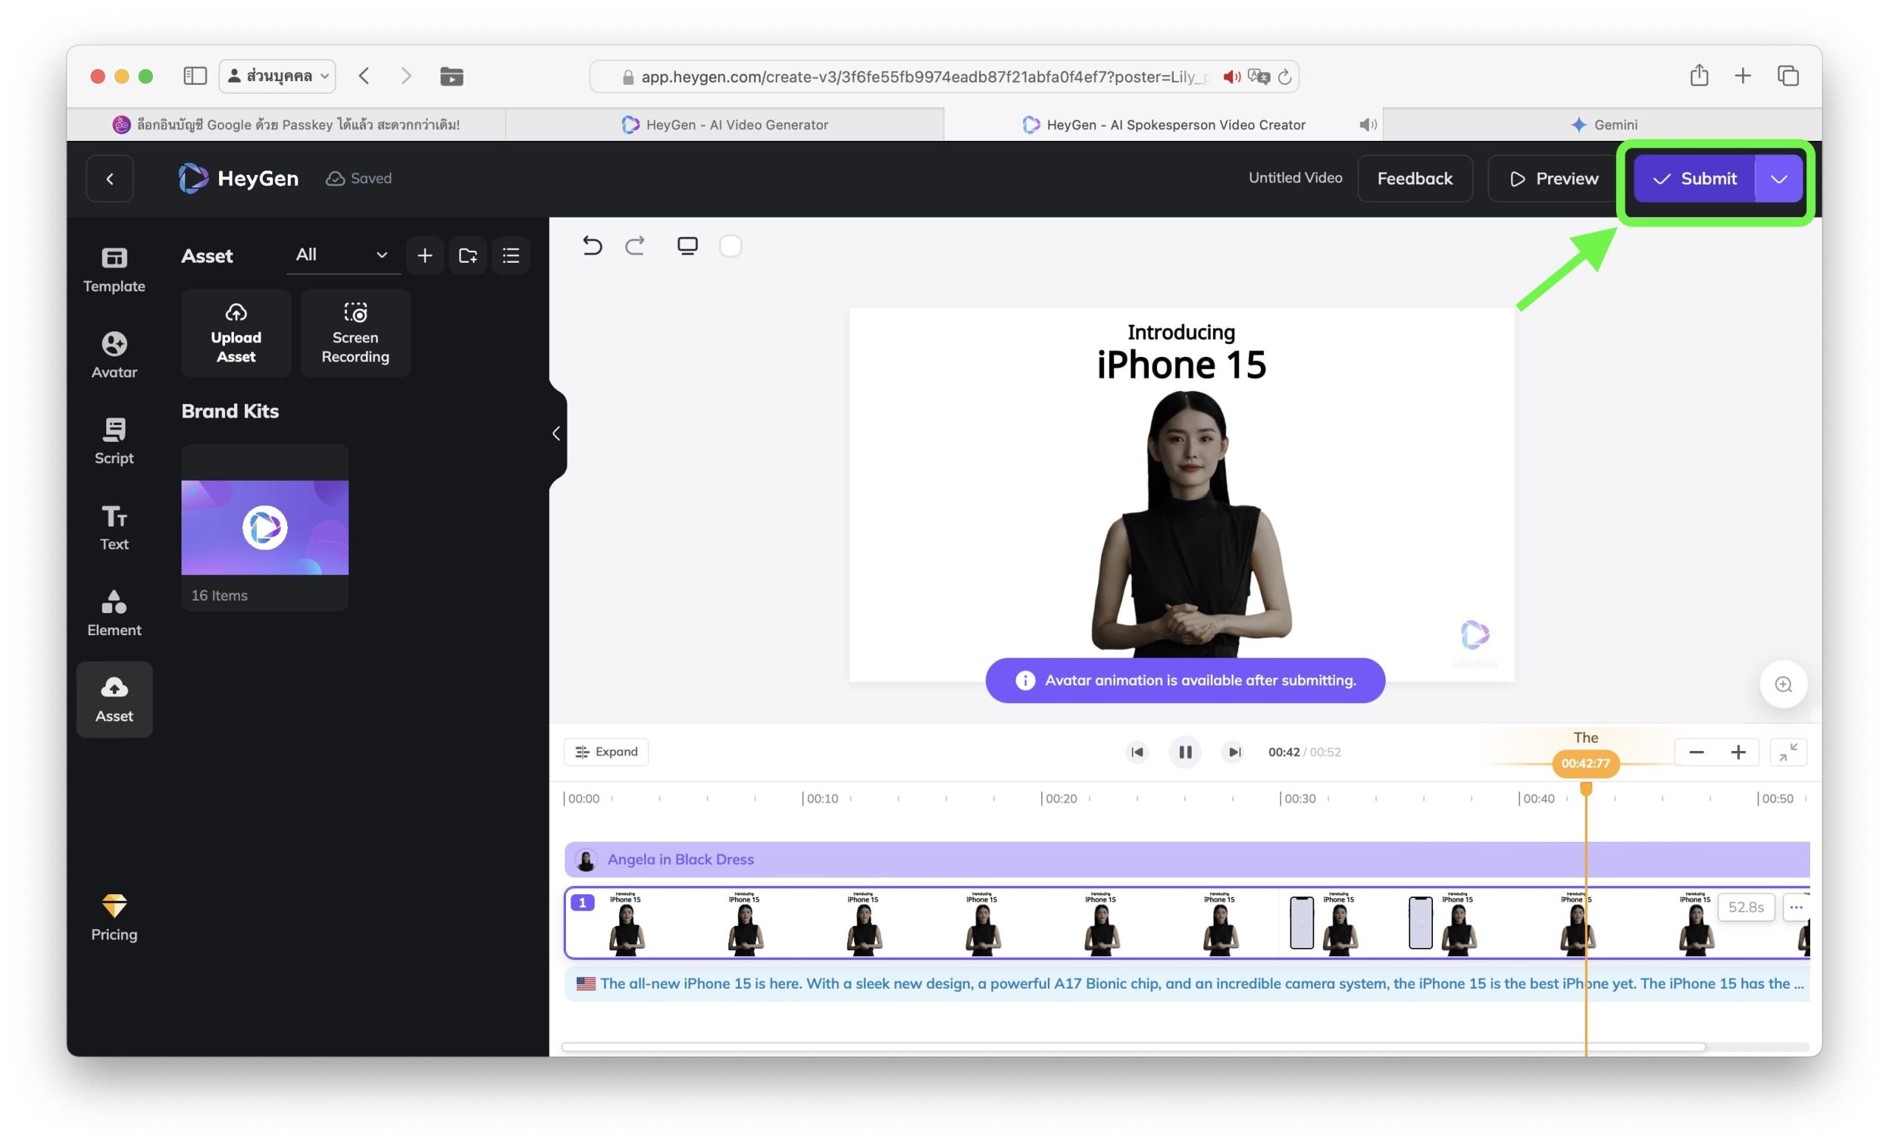Open the Submit dropdown arrow
Image resolution: width=1889 pixels, height=1145 pixels.
[x=1778, y=179]
